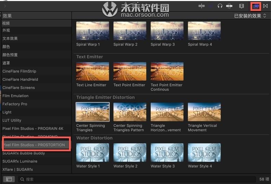Image resolution: width=271 pixels, height=184 pixels.
Task: Select the Water Style 4 thumbnail
Action: [204, 152]
